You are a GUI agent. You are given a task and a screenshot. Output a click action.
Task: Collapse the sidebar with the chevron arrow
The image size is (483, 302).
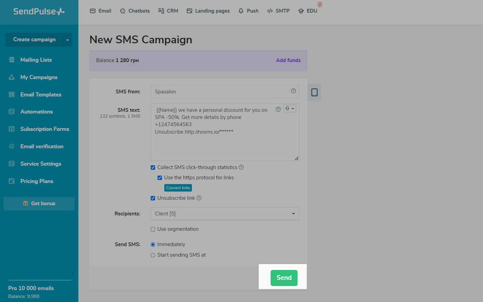(73, 273)
